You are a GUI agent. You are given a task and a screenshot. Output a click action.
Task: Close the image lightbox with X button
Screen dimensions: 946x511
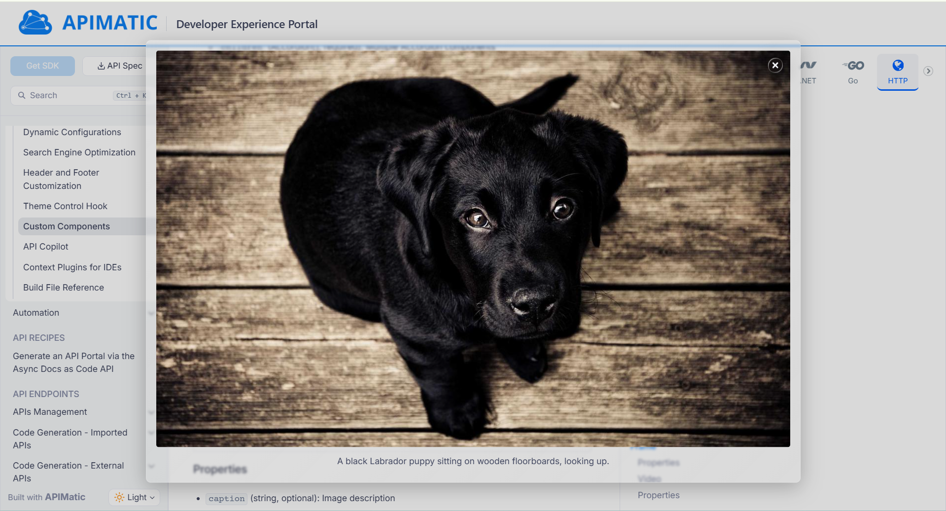(x=775, y=65)
